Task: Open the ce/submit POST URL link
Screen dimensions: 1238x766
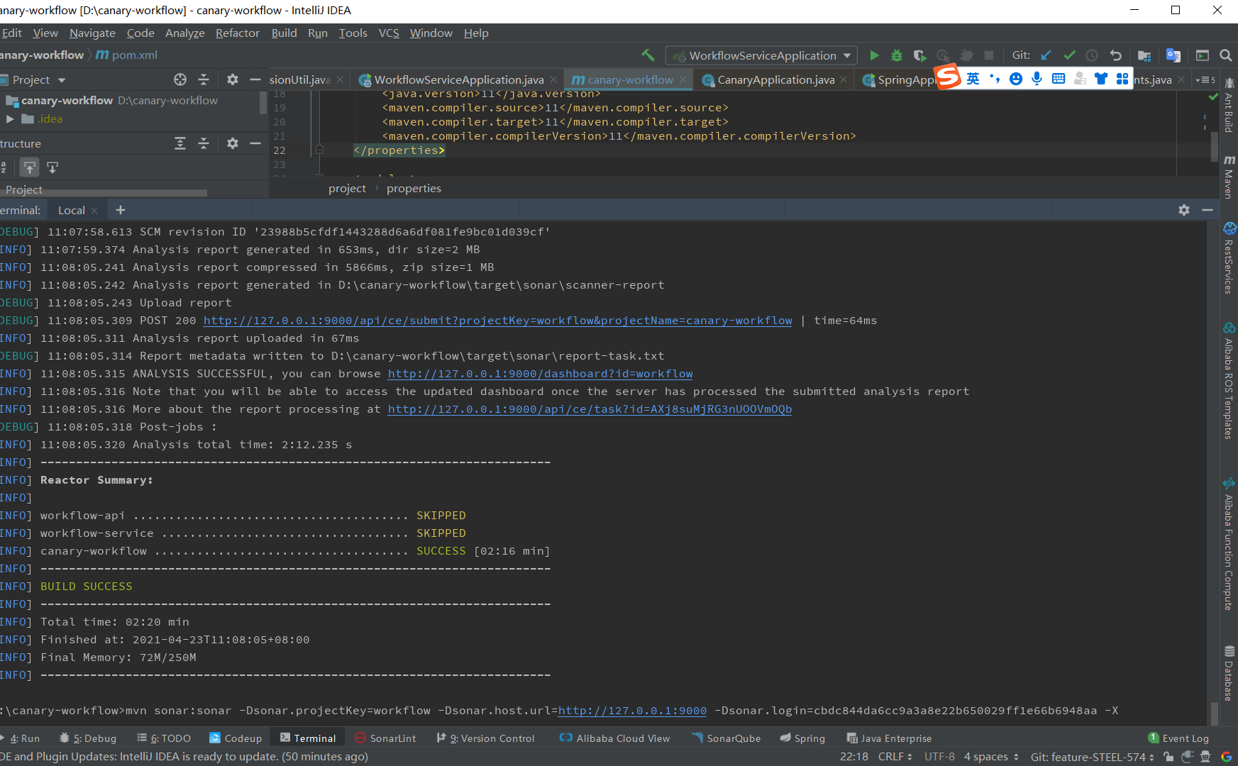Action: coord(498,321)
